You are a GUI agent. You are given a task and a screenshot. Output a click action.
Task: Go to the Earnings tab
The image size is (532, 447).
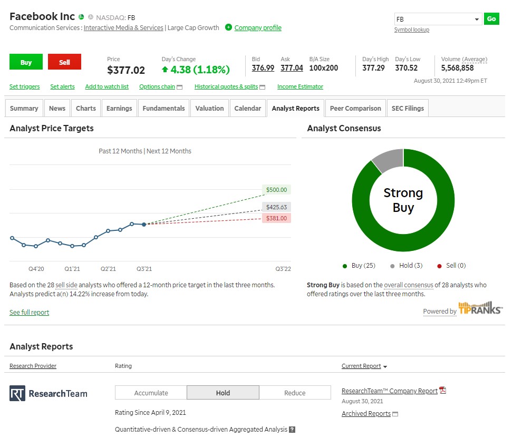click(x=119, y=108)
